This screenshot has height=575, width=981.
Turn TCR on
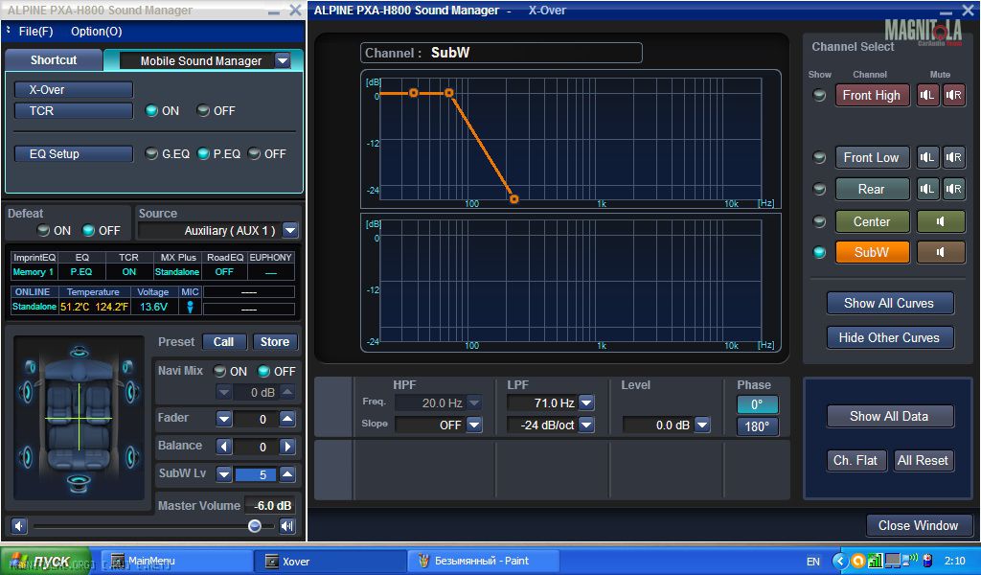(x=151, y=111)
